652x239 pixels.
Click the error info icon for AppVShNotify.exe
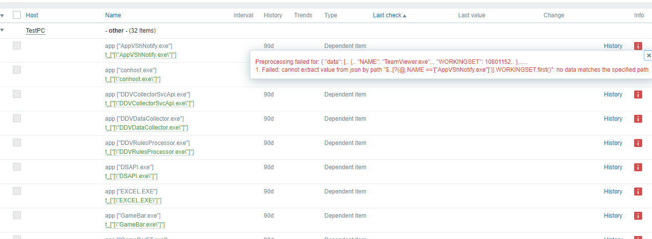638,46
